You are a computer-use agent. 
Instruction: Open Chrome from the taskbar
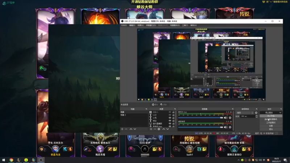coord(11,160)
